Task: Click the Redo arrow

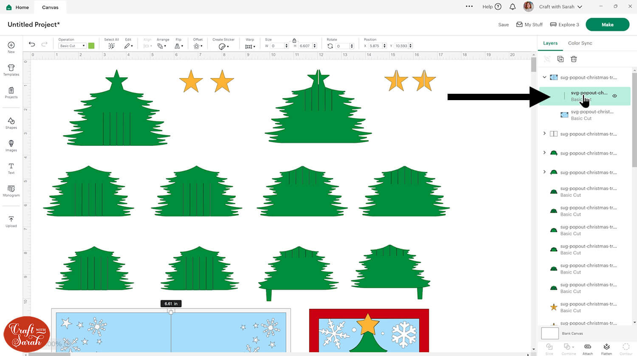Action: click(45, 44)
